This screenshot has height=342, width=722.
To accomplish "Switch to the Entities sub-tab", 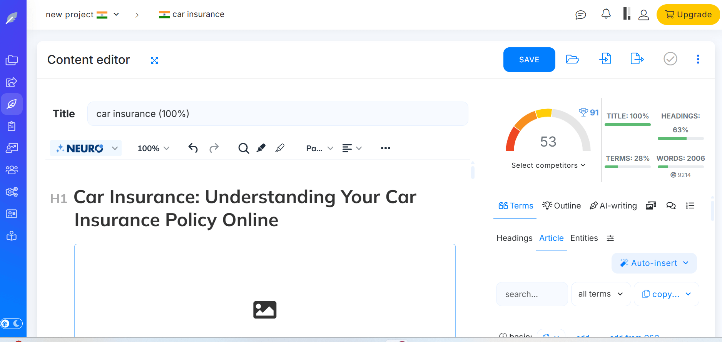I will click(x=584, y=238).
